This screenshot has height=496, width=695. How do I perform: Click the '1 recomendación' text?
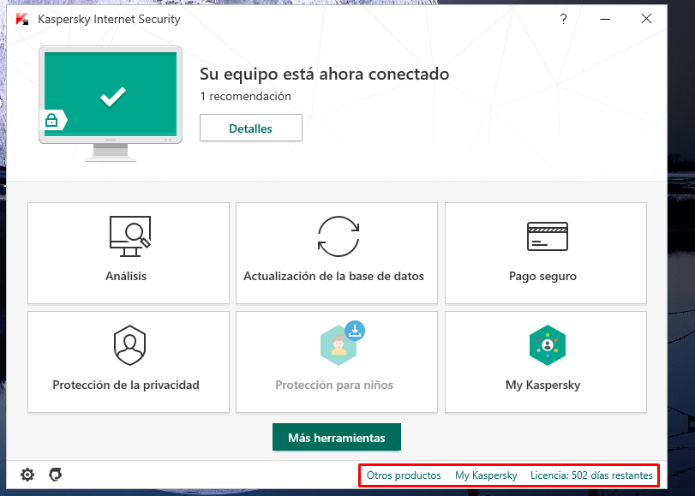pos(246,96)
